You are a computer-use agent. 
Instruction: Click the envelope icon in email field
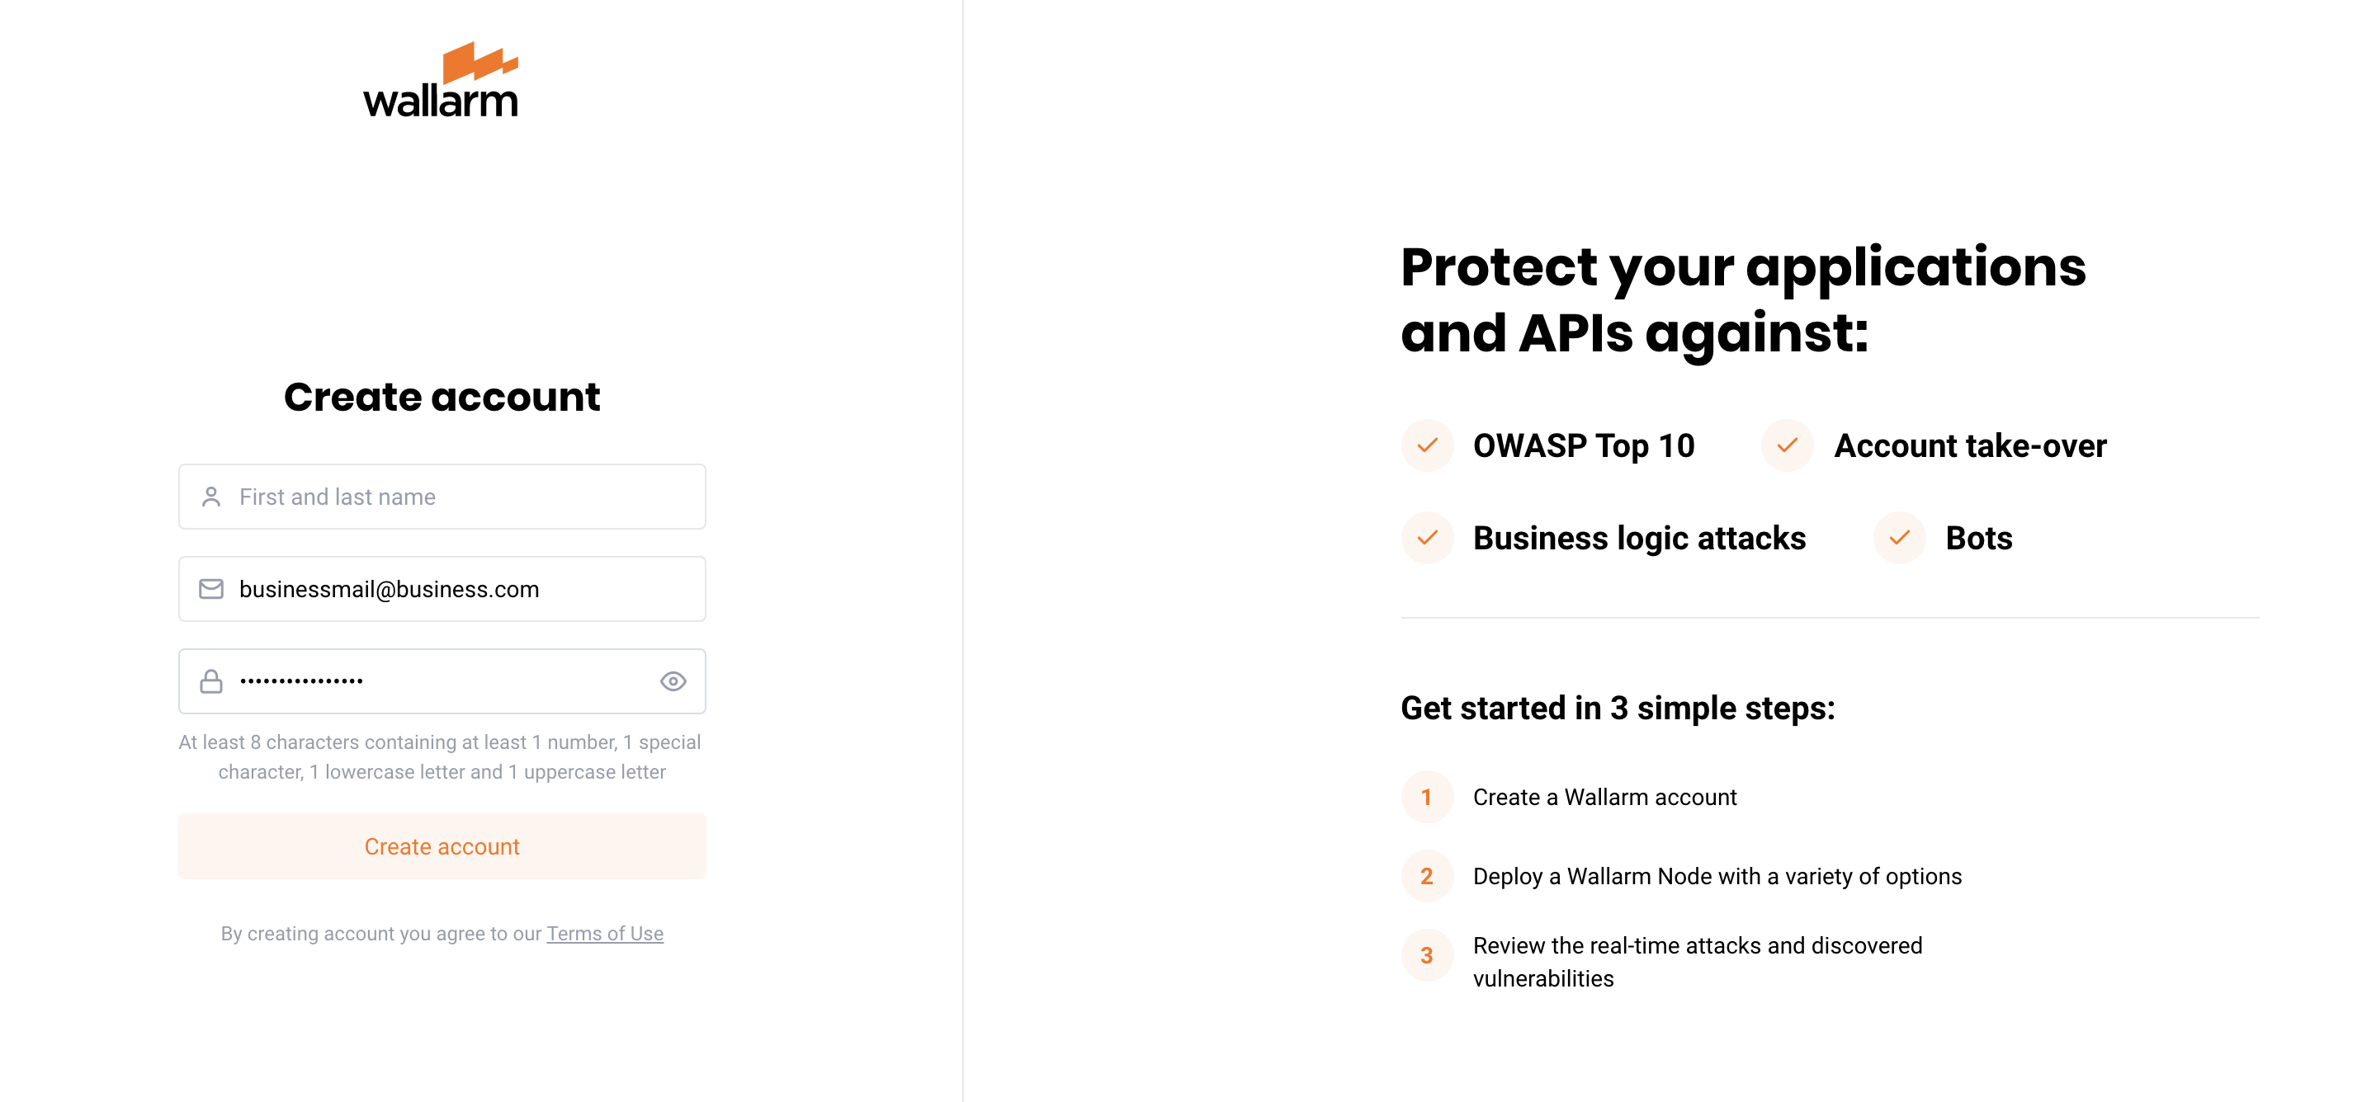point(211,590)
